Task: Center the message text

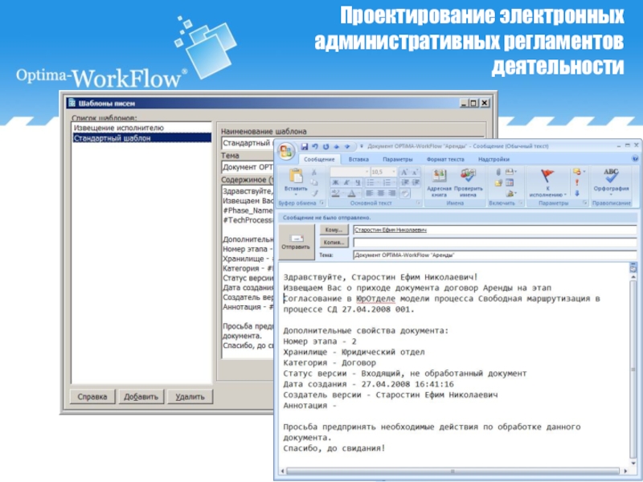Action: pyautogui.click(x=380, y=193)
